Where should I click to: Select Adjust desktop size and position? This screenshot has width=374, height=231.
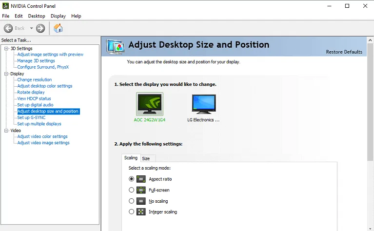coord(48,111)
